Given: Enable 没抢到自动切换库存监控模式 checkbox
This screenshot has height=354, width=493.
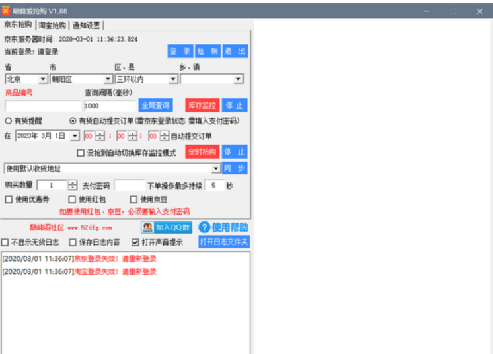Looking at the screenshot, I should point(81,153).
